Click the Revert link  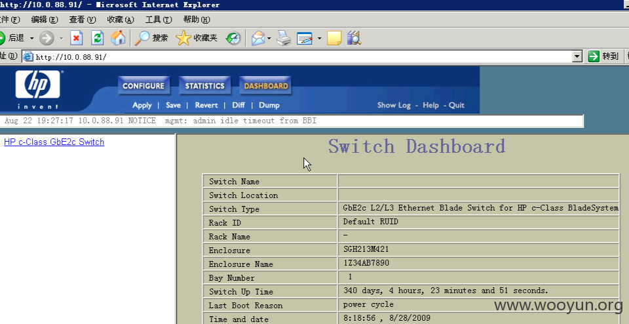point(206,105)
